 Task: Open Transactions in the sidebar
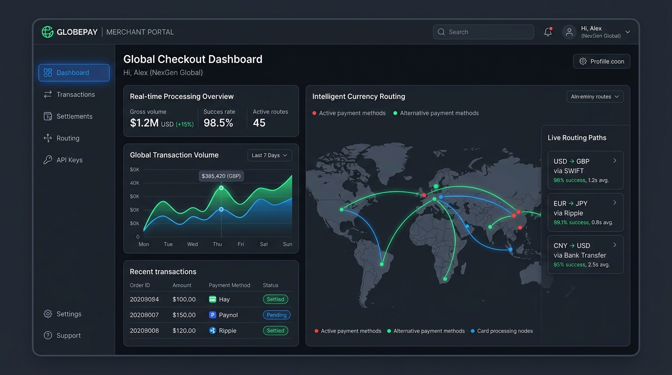coord(74,94)
